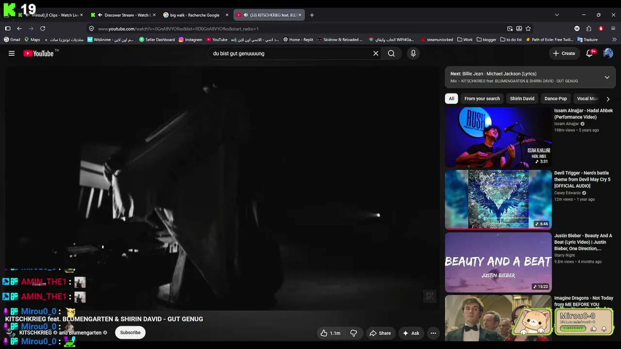Open more actions three-dot menu
Image resolution: width=621 pixels, height=349 pixels.
(433, 333)
